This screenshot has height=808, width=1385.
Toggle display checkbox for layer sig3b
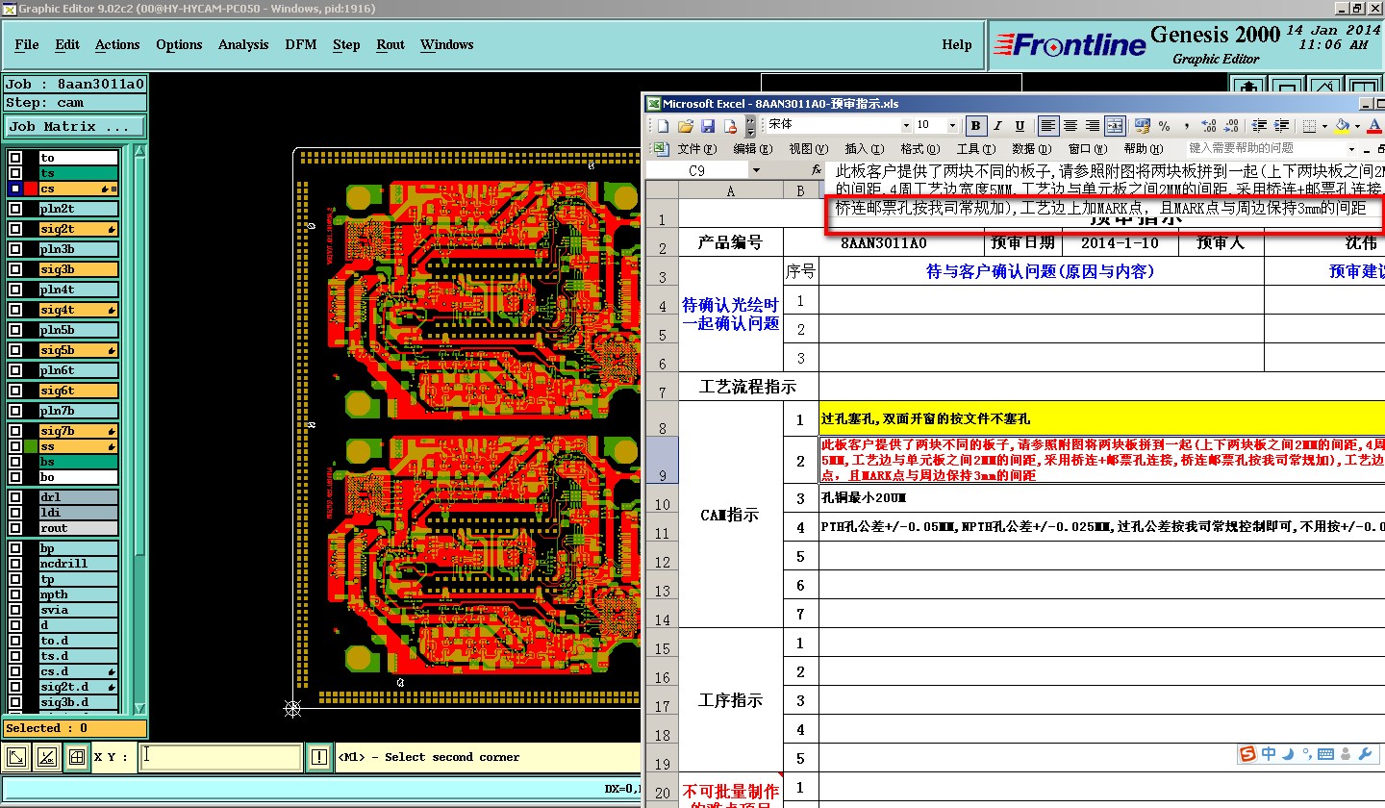15,269
